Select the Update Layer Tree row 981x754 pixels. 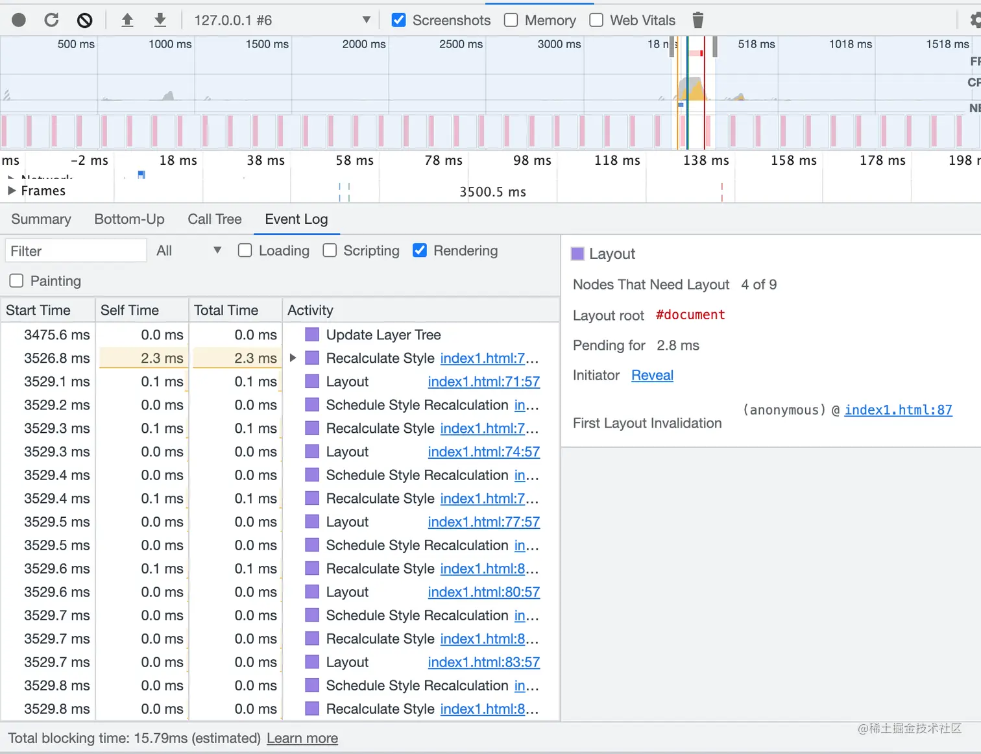click(280, 335)
